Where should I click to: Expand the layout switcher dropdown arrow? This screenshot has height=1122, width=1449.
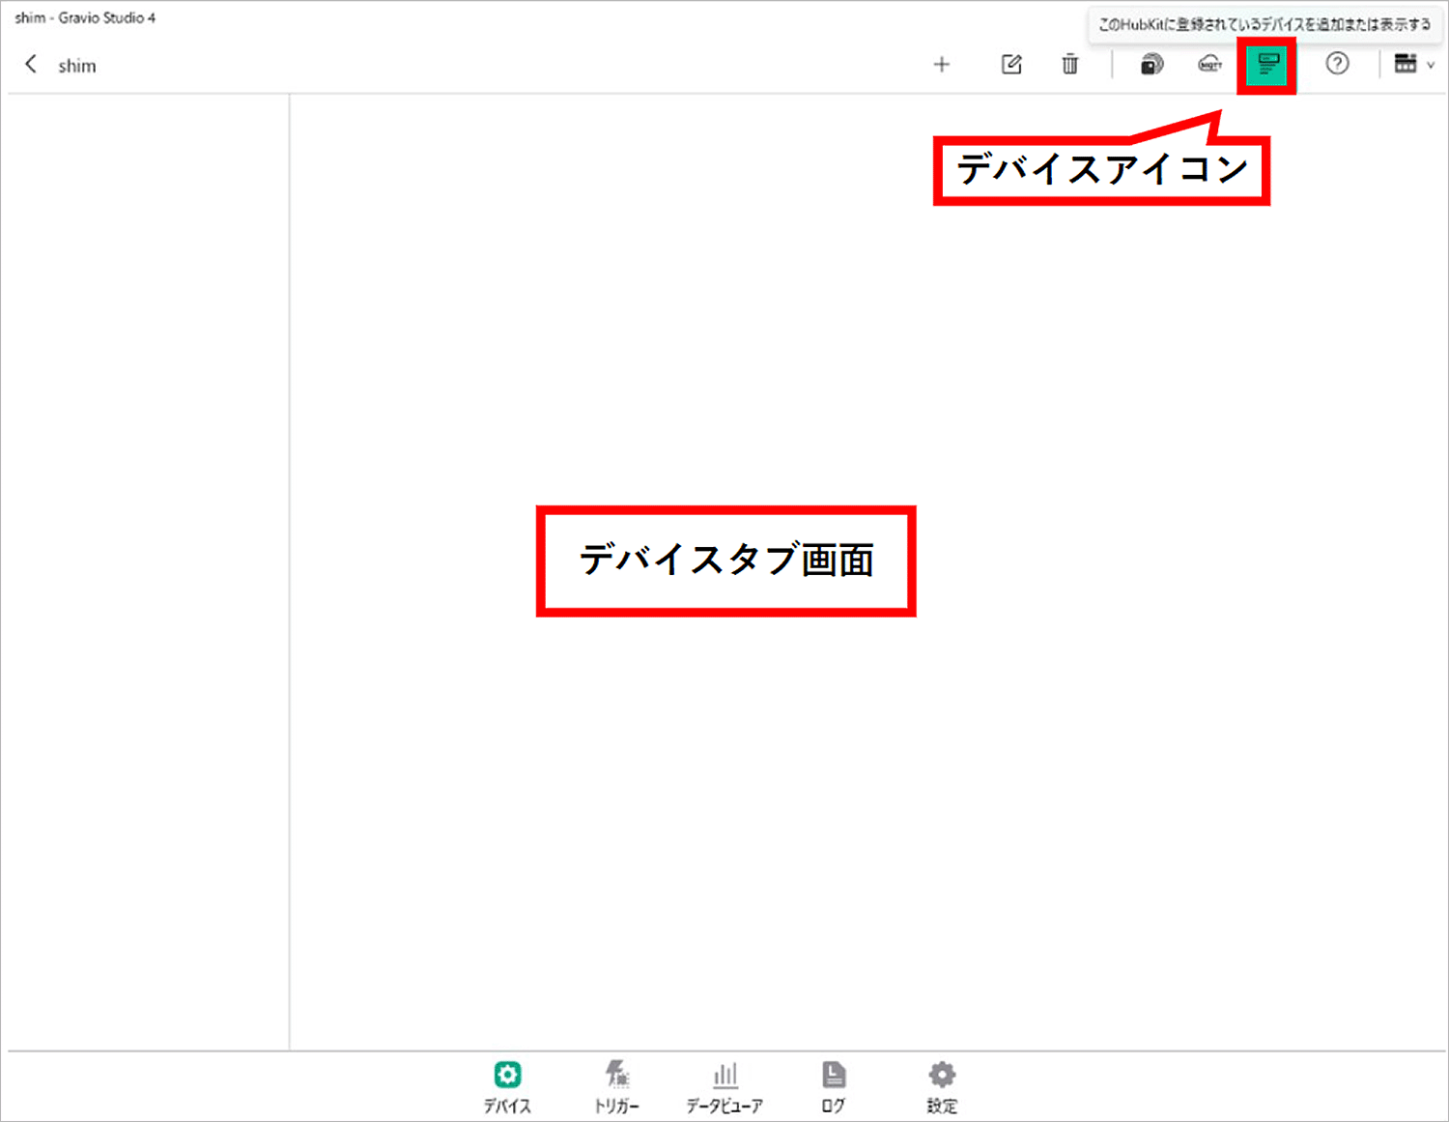[x=1431, y=66]
